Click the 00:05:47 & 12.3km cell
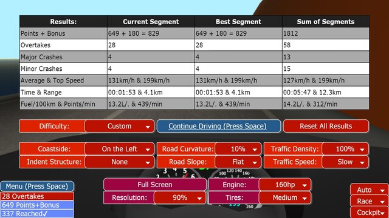 (x=326, y=92)
